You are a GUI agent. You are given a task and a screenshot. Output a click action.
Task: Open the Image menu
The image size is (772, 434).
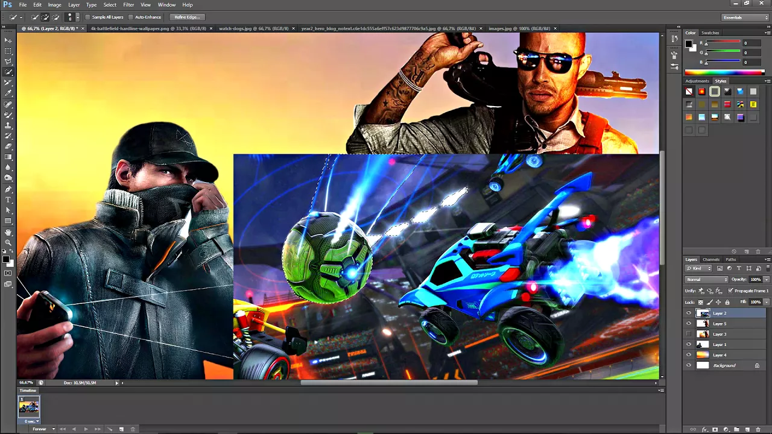pos(54,5)
